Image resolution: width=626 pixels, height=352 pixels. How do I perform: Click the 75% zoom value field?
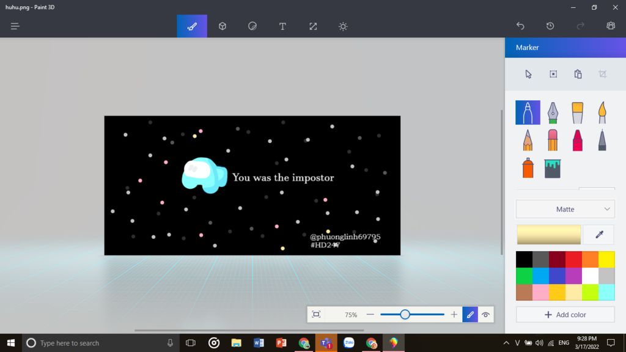click(x=350, y=315)
